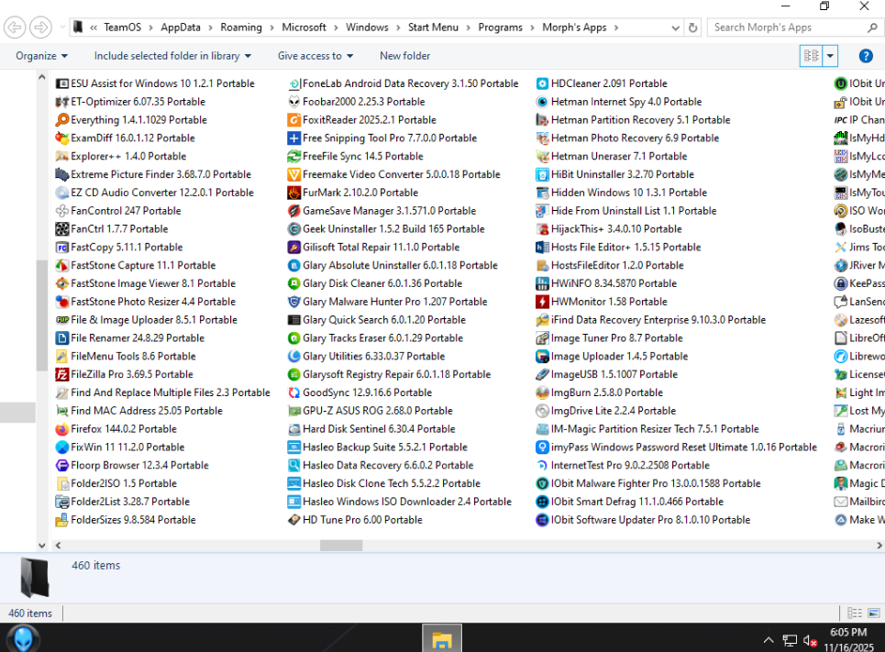This screenshot has height=652, width=885.
Task: Refresh the Morph's Apps folder view
Action: [693, 28]
